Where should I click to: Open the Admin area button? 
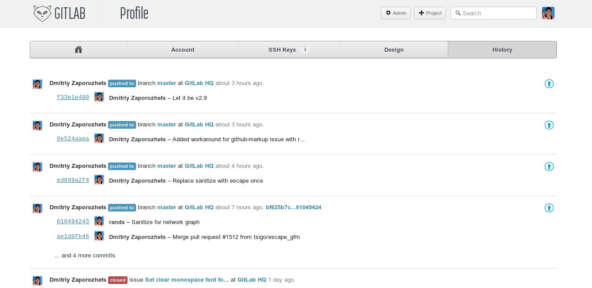[x=396, y=13]
